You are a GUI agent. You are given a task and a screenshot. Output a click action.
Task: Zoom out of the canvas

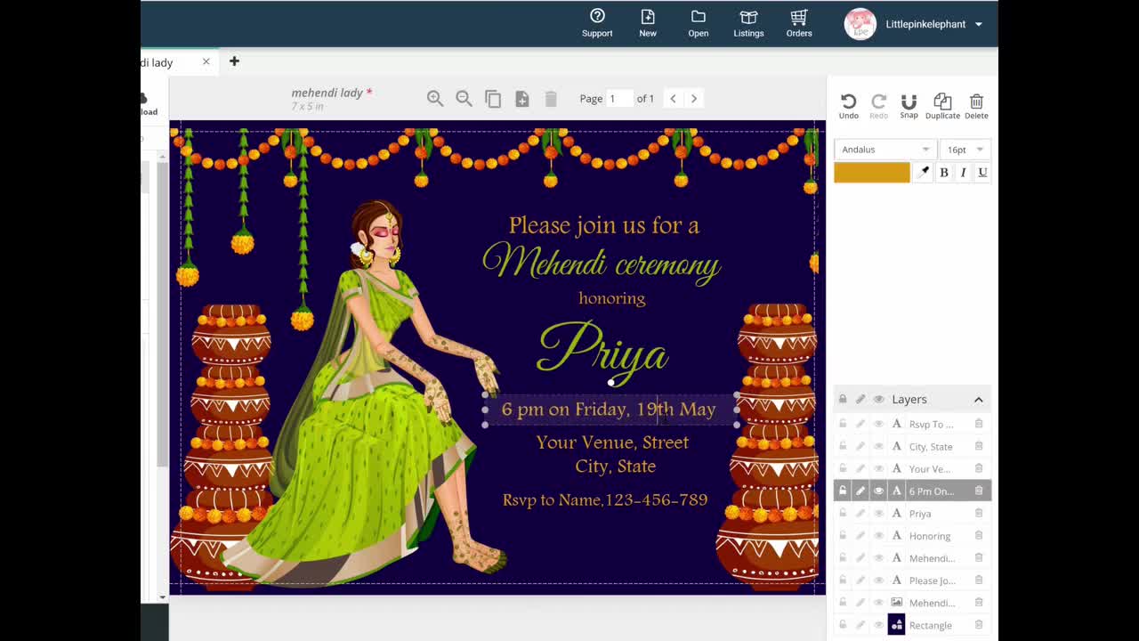(x=464, y=99)
